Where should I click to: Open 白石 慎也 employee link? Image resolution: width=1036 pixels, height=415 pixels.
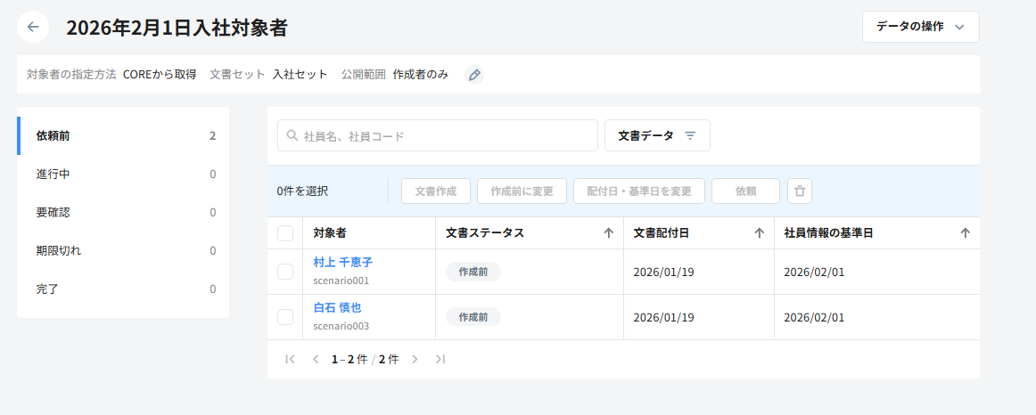[x=337, y=308]
